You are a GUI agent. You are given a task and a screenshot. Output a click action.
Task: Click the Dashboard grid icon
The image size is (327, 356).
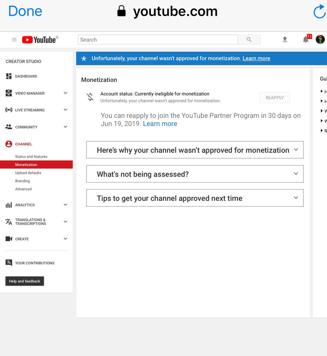coord(9,76)
